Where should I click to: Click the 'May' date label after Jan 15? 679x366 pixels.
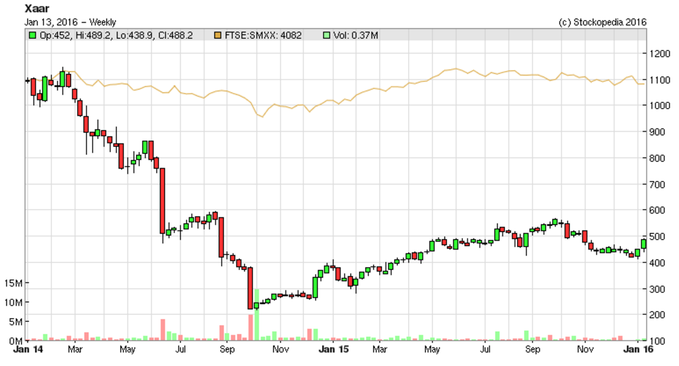pyautogui.click(x=432, y=349)
